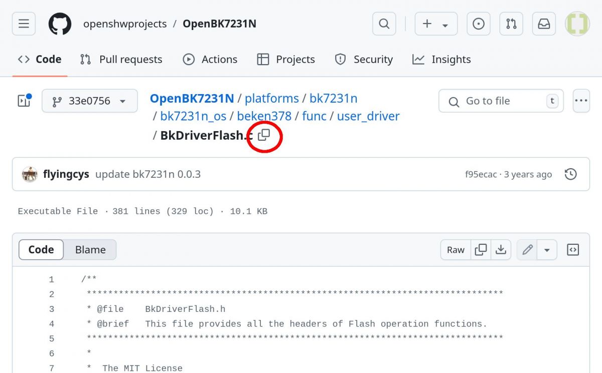The width and height of the screenshot is (602, 373).
Task: View file history clock icon
Action: pos(570,174)
